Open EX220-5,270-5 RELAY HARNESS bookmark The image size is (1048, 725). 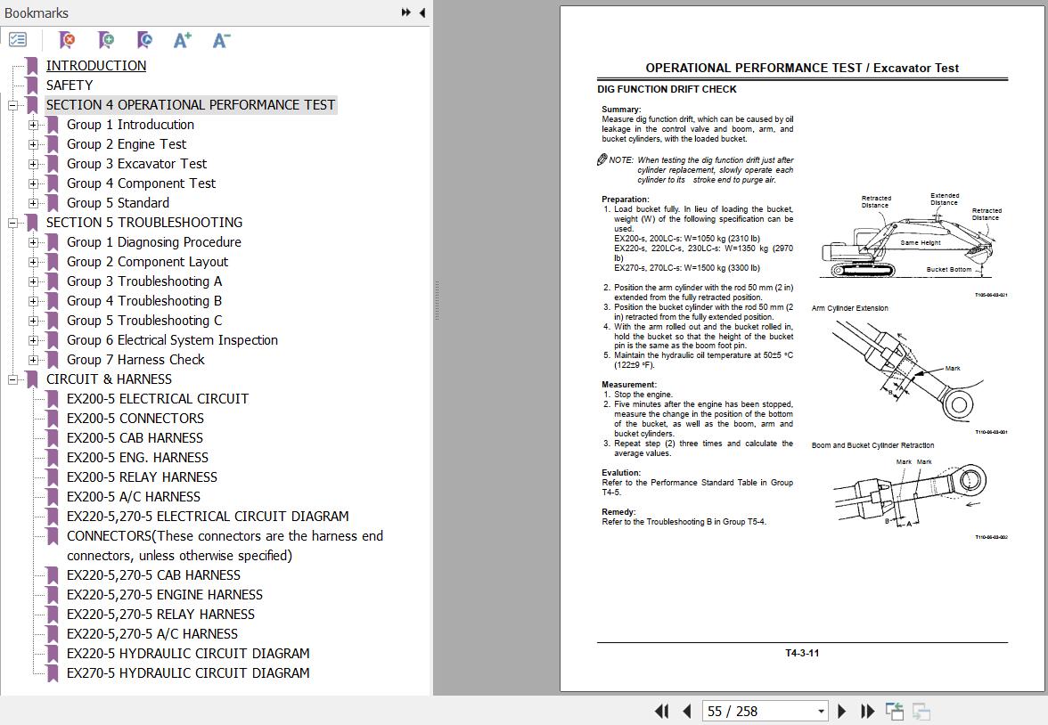point(161,614)
